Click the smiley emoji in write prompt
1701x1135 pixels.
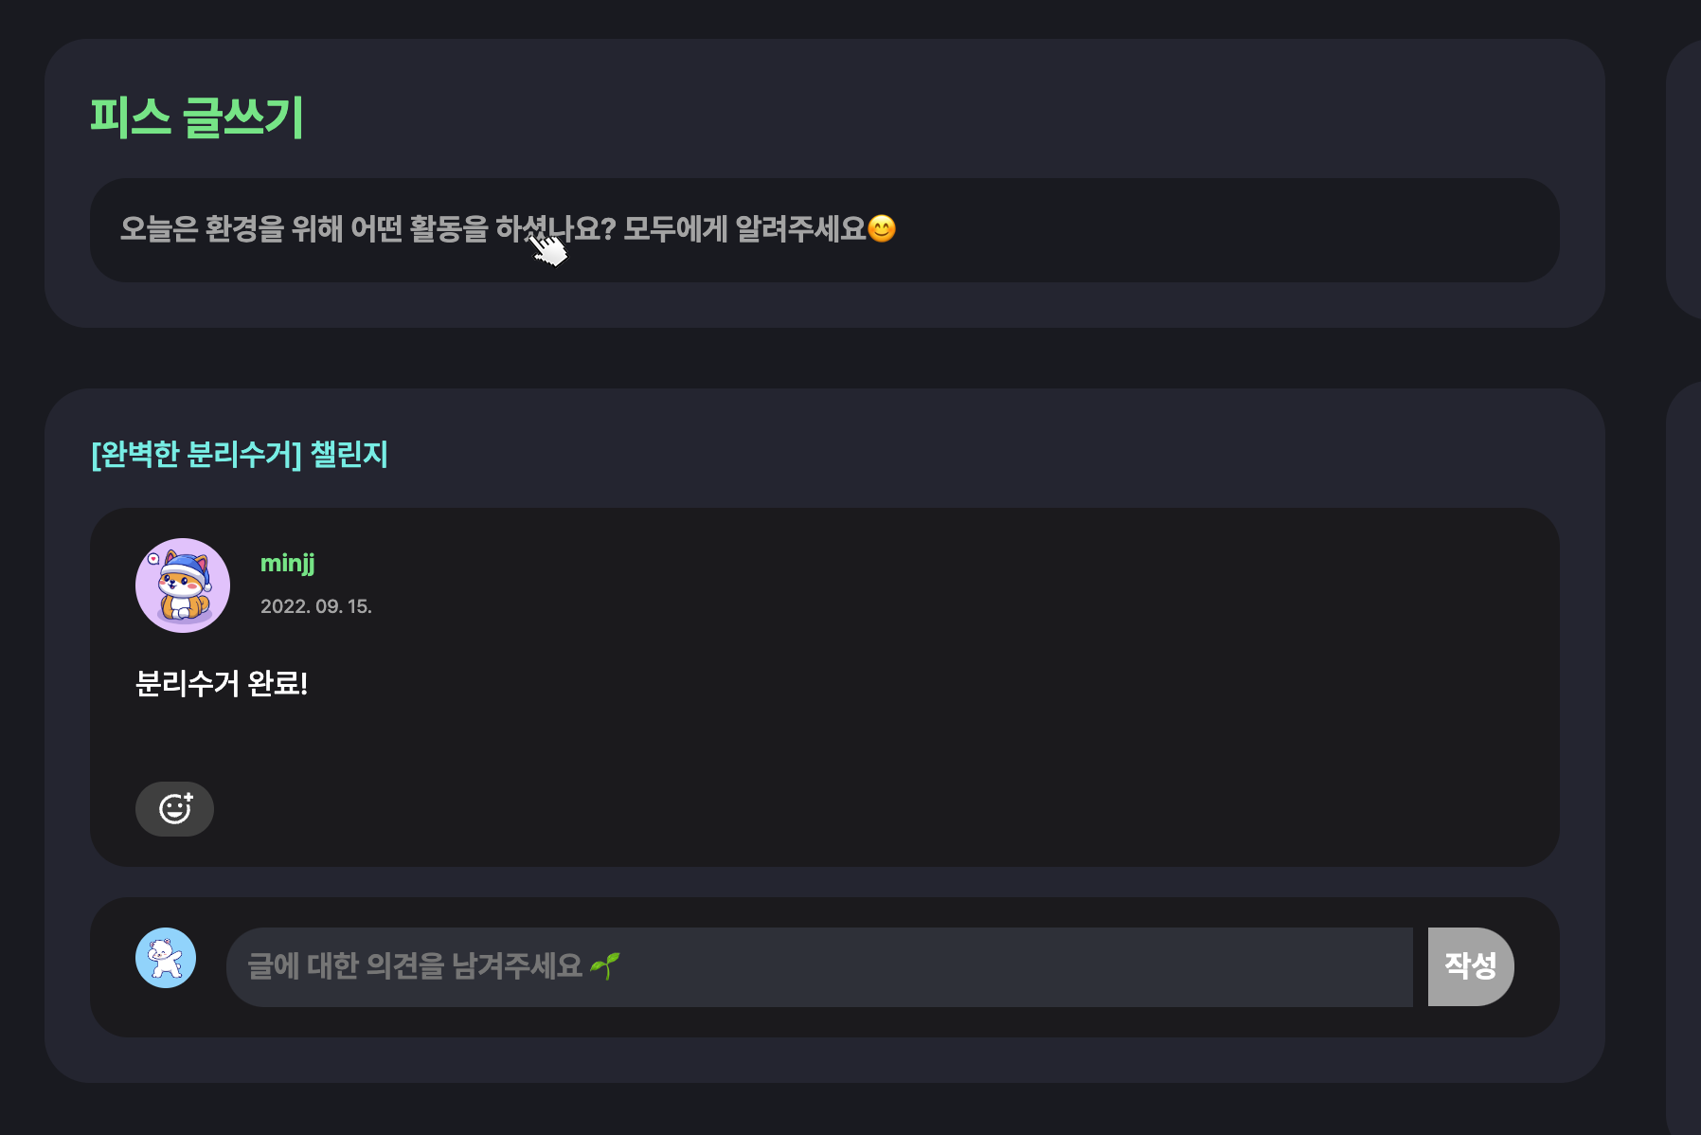click(882, 229)
